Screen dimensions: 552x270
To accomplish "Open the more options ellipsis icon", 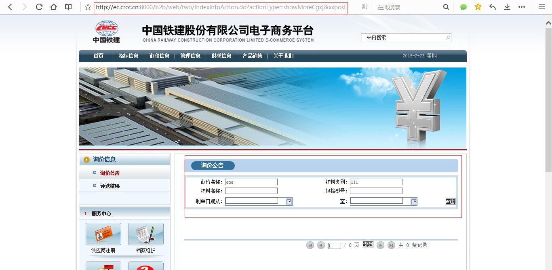I will [x=522, y=7].
